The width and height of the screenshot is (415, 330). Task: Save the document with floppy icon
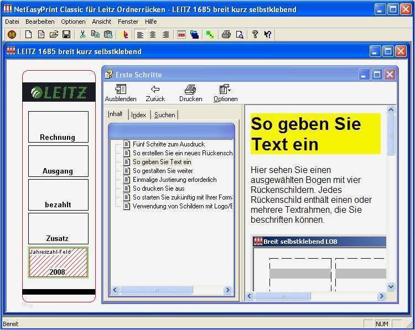pos(66,35)
